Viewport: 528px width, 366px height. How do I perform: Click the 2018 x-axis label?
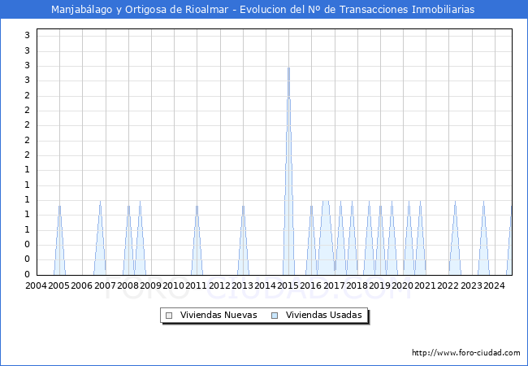(x=357, y=285)
